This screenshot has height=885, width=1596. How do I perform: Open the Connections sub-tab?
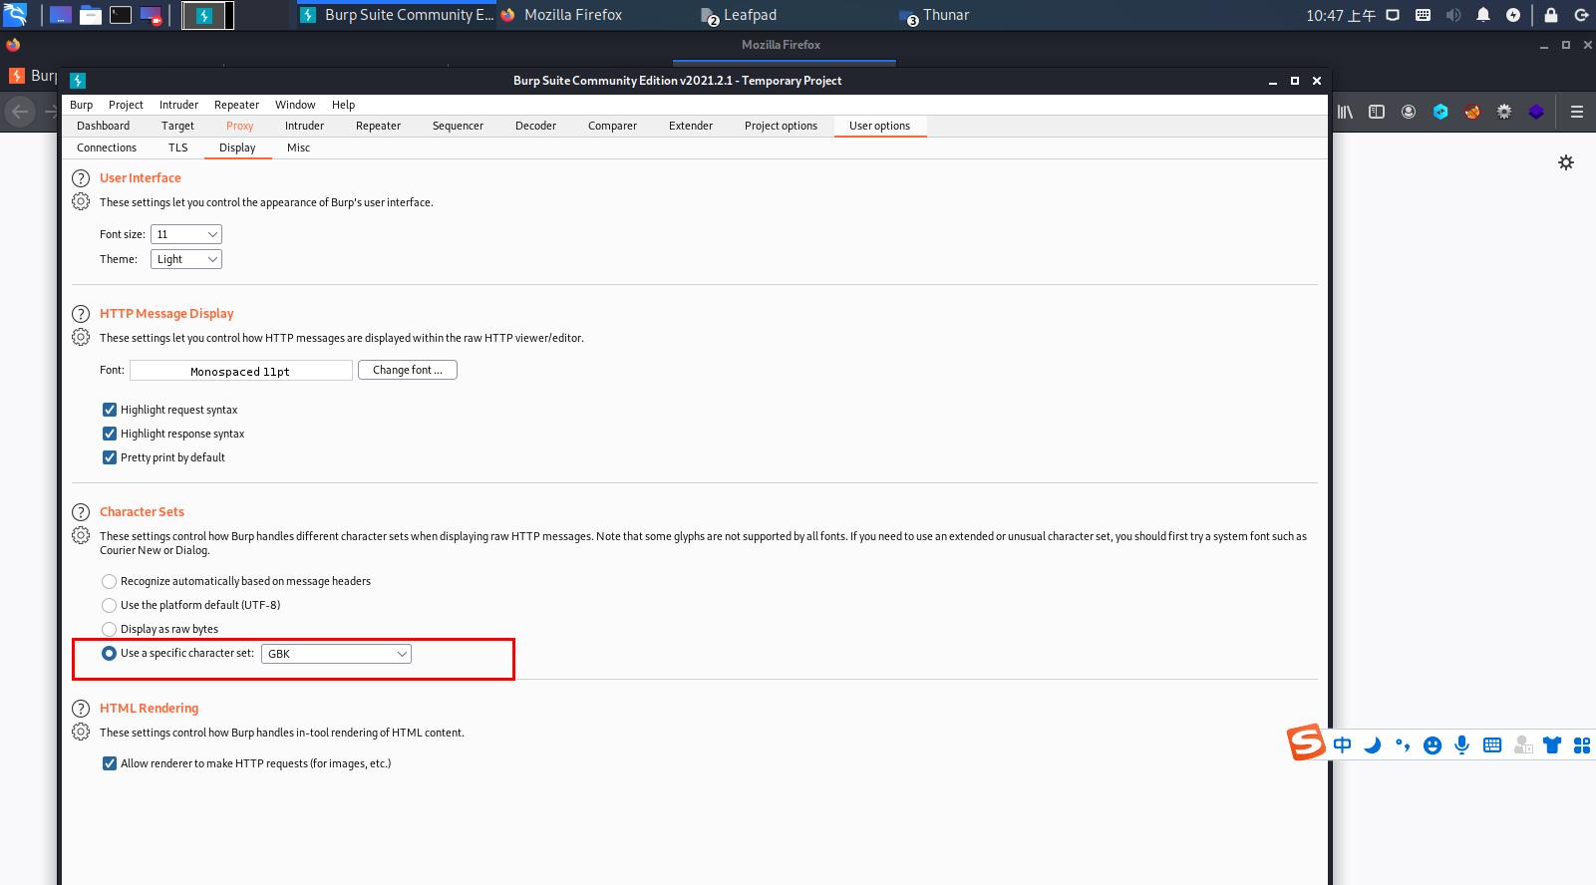tap(107, 147)
